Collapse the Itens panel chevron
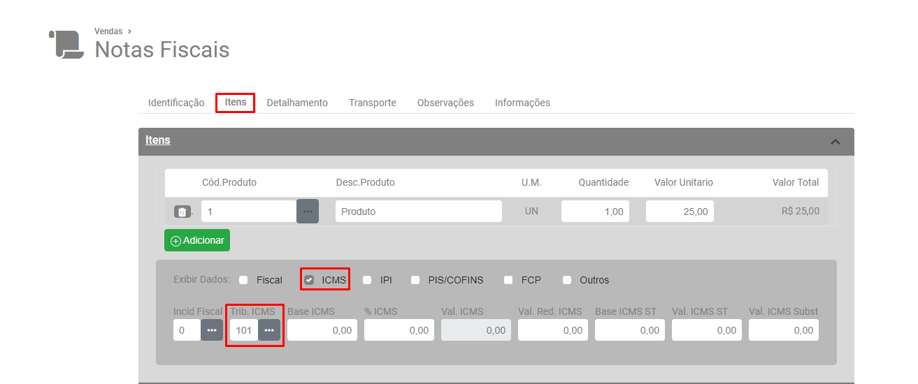Viewport: 918px width, 384px height. pyautogui.click(x=835, y=142)
